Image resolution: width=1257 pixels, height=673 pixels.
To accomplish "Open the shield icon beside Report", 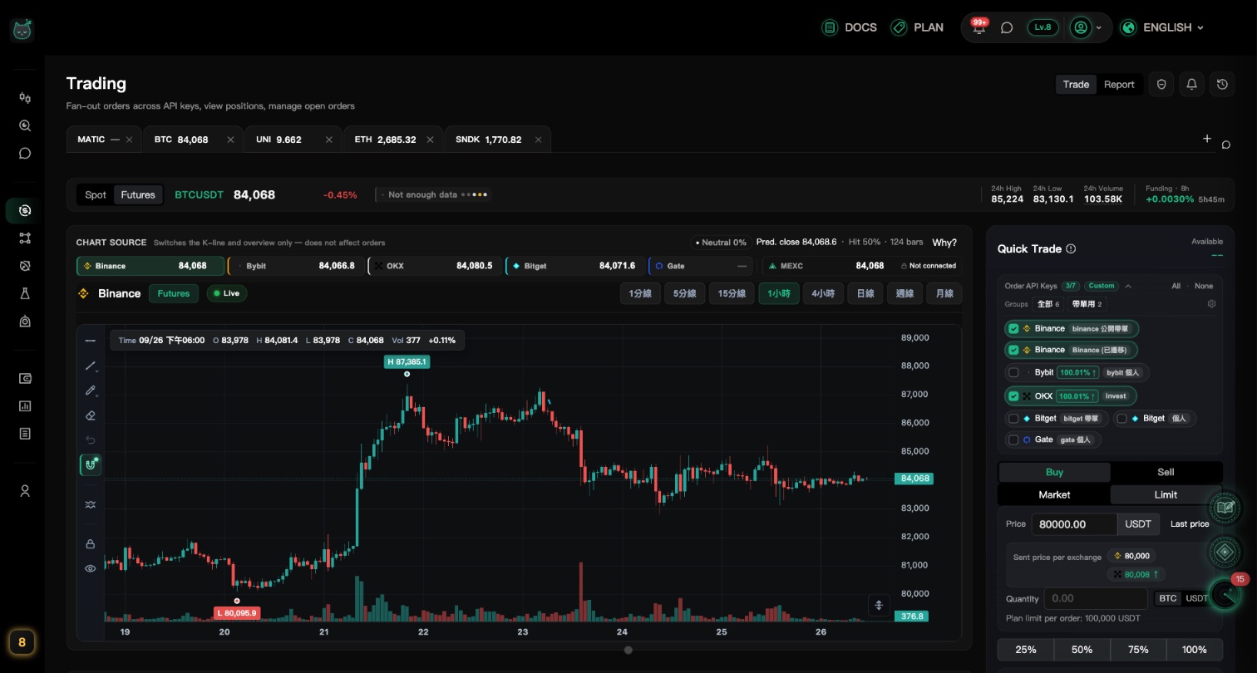I will pyautogui.click(x=1161, y=84).
